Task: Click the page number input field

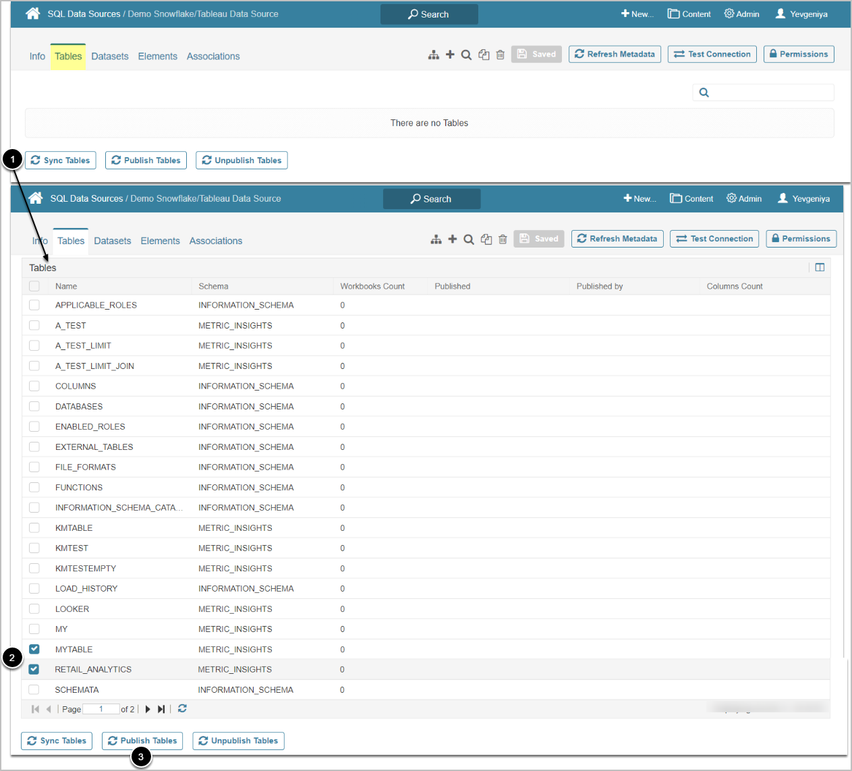Action: pyautogui.click(x=101, y=709)
